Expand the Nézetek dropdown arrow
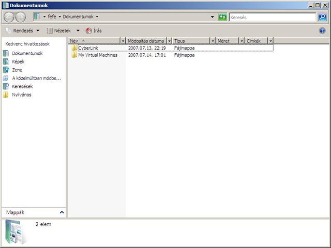The image size is (331, 248). 78,31
